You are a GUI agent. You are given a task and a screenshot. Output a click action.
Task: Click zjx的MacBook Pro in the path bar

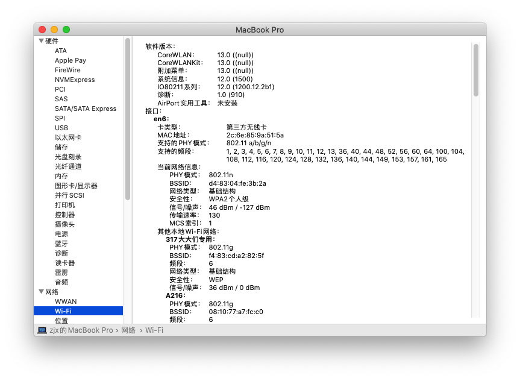[x=81, y=330]
